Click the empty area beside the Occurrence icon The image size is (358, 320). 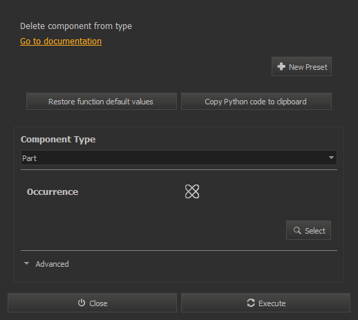tap(265, 191)
